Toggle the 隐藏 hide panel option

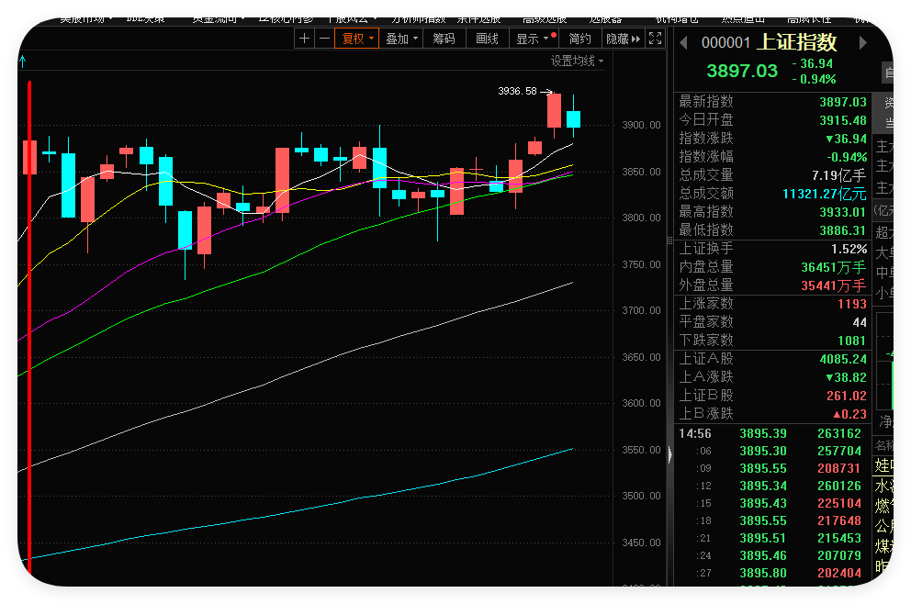621,39
